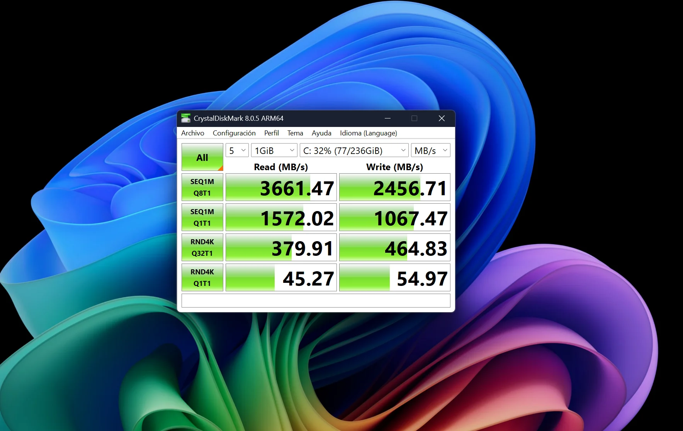The image size is (683, 431).
Task: Start all tests with the All button
Action: pyautogui.click(x=202, y=157)
